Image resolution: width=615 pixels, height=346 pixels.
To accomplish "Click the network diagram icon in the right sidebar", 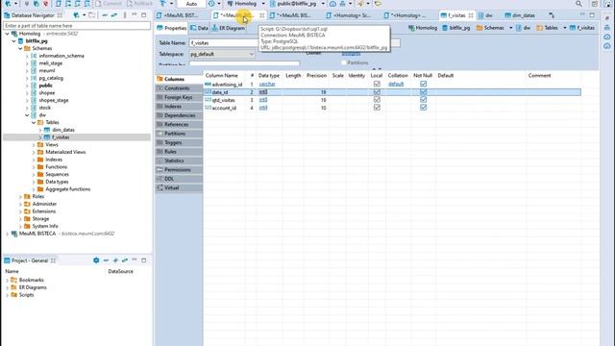I will click(x=607, y=28).
